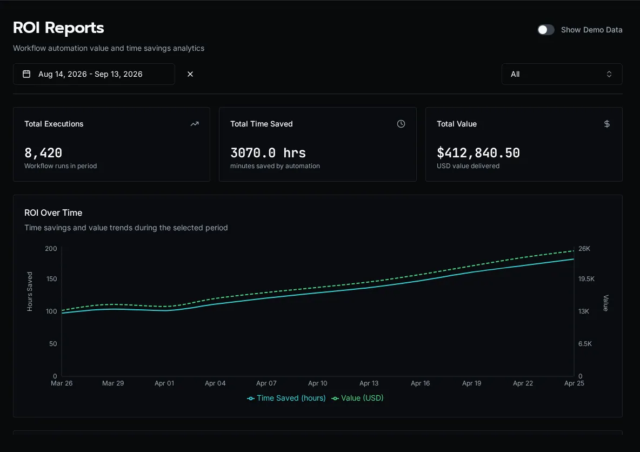This screenshot has height=452, width=640.
Task: Click the Apr 07 x-axis label
Action: coord(266,383)
